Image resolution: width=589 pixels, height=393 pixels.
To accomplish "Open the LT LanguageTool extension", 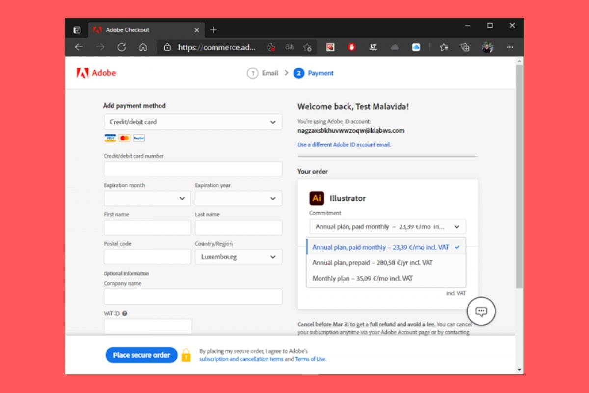I will tap(373, 47).
